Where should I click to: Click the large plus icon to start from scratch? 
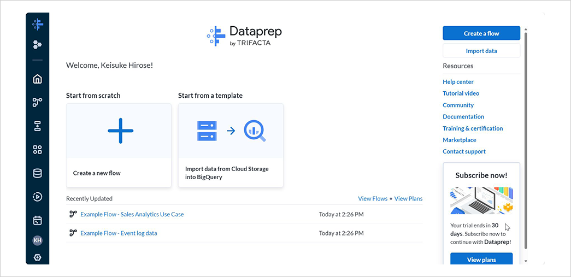[121, 131]
